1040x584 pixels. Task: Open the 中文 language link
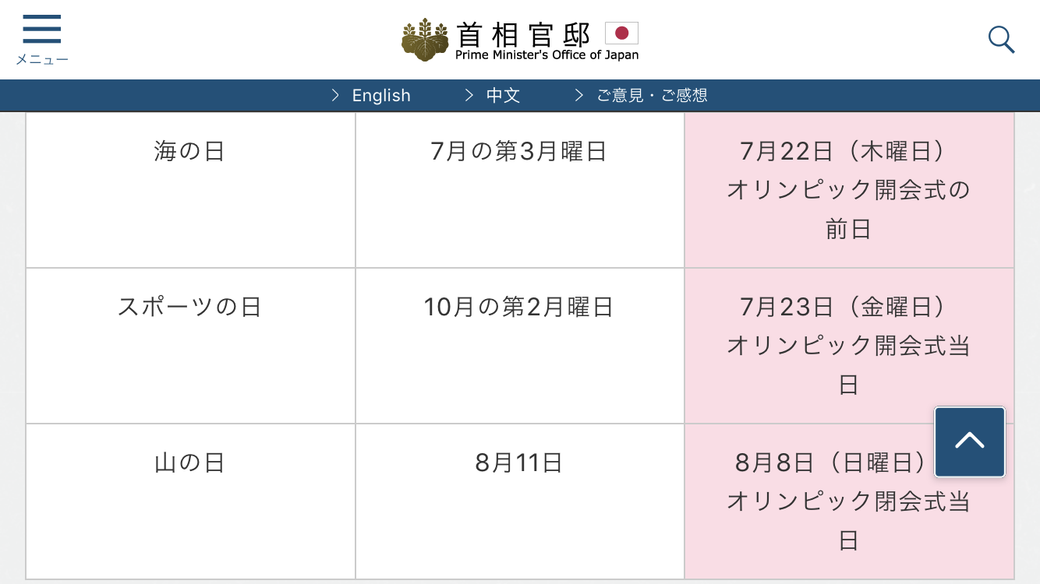tap(503, 95)
